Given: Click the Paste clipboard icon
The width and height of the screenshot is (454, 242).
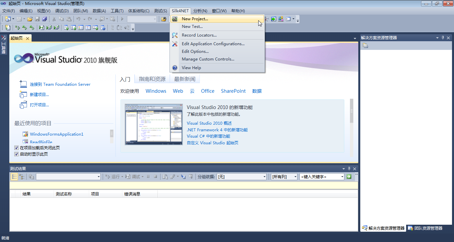Looking at the screenshot, I should (69, 19).
